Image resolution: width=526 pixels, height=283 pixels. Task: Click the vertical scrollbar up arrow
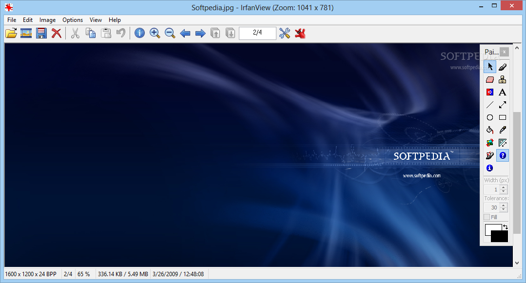coord(517,48)
